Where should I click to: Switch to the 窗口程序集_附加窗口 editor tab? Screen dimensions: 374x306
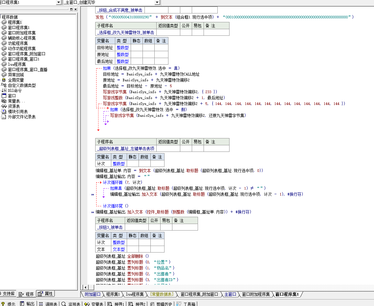199,294
